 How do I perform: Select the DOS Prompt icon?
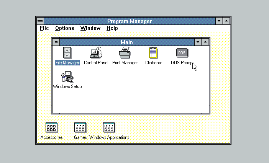[182, 53]
